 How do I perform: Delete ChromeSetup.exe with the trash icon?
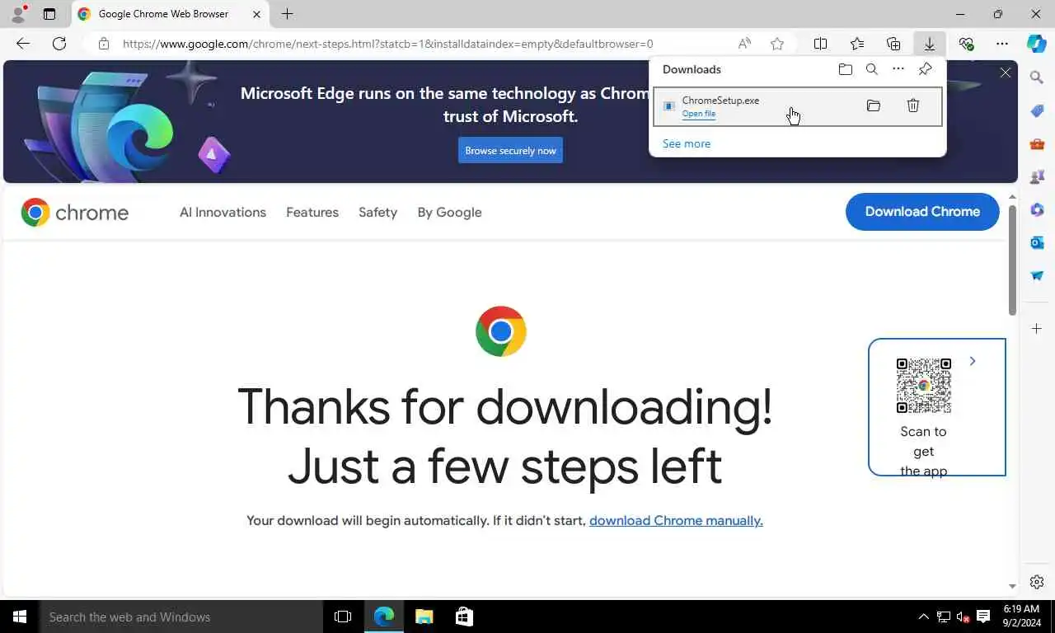pyautogui.click(x=913, y=105)
